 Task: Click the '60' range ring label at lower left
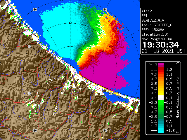pos(35,130)
